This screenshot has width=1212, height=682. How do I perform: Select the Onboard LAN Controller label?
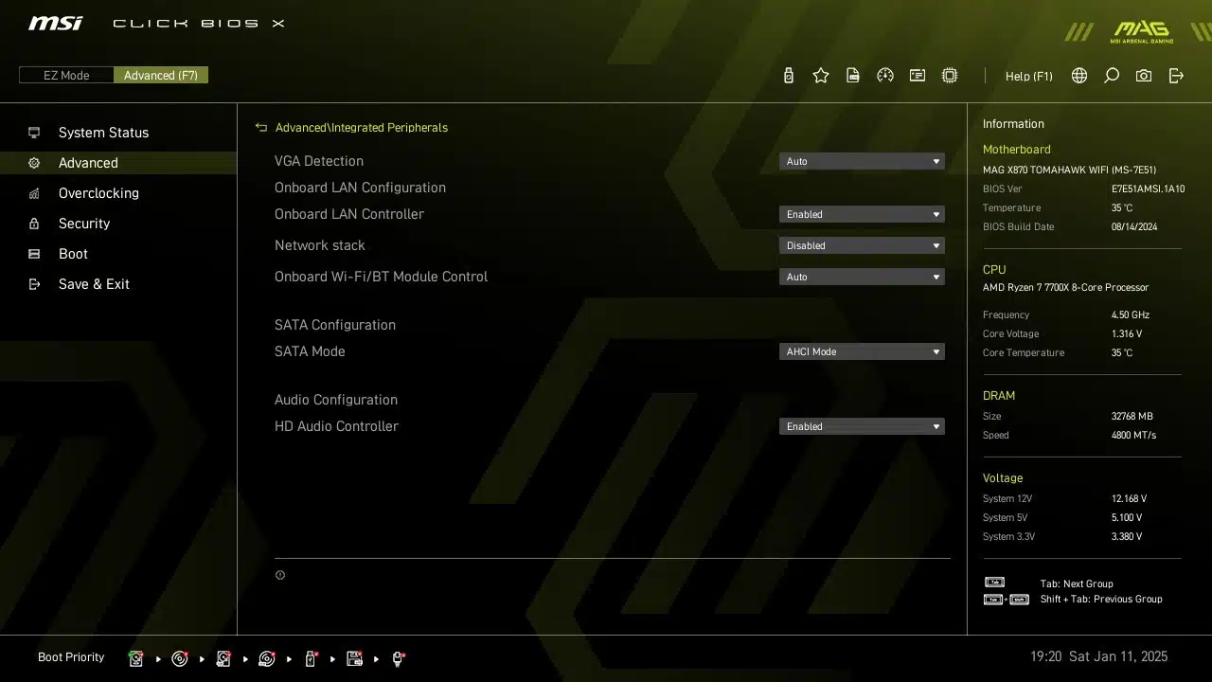(349, 214)
